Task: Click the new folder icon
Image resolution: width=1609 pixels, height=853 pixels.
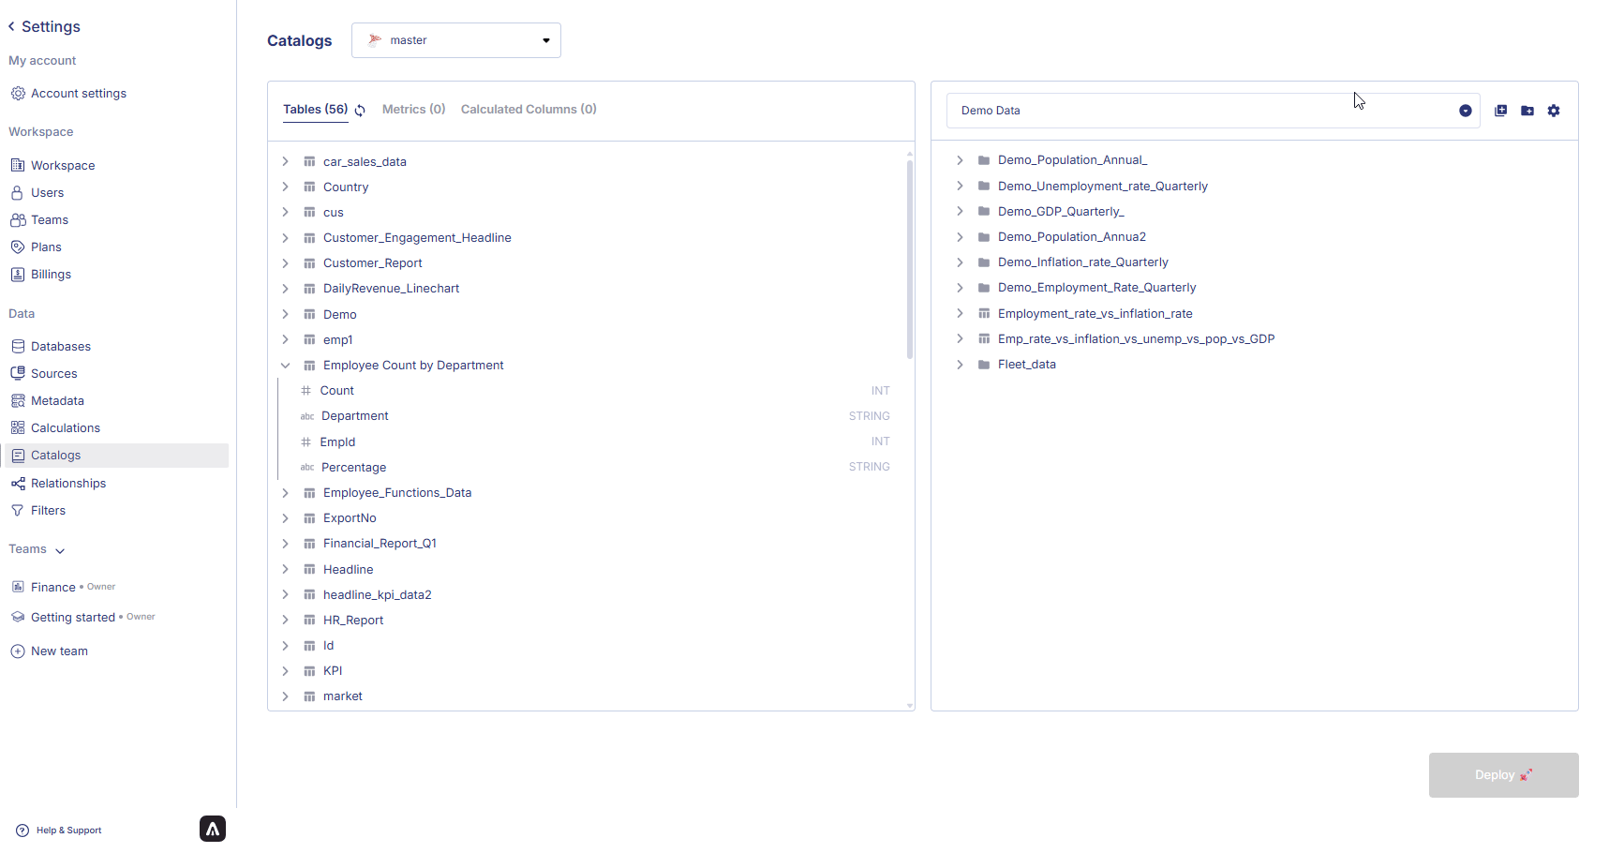Action: 1527,111
